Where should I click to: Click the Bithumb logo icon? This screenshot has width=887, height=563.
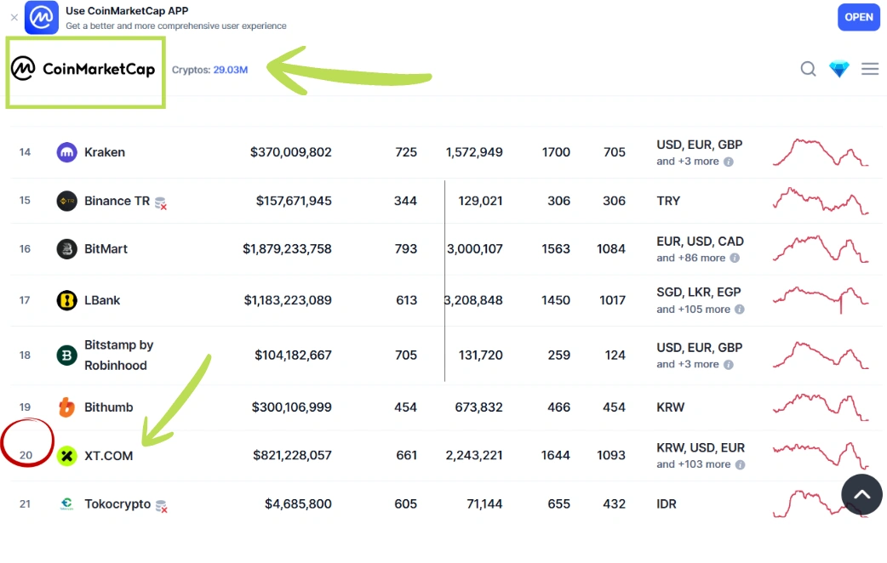click(66, 407)
